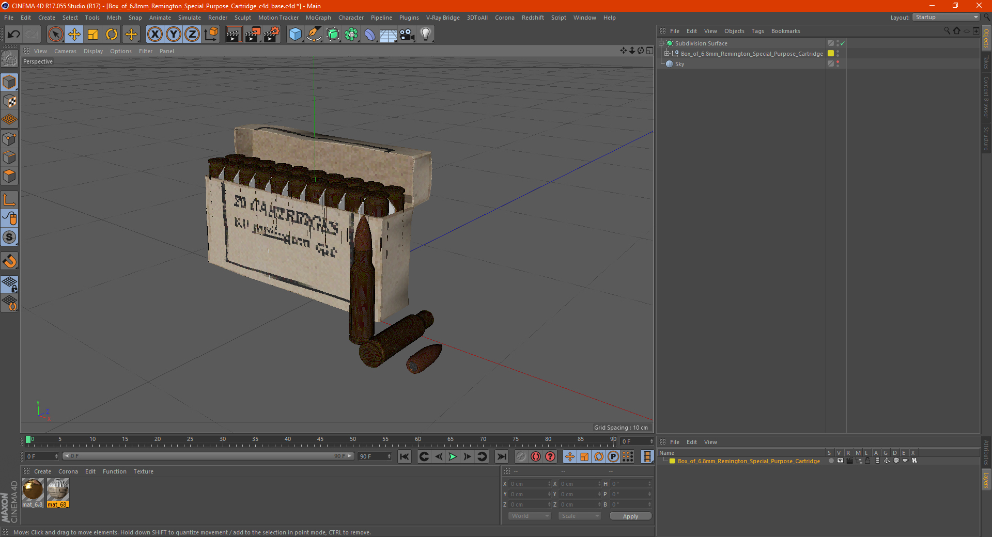Open the Scale mode dropdown
This screenshot has height=537, width=992.
[580, 516]
